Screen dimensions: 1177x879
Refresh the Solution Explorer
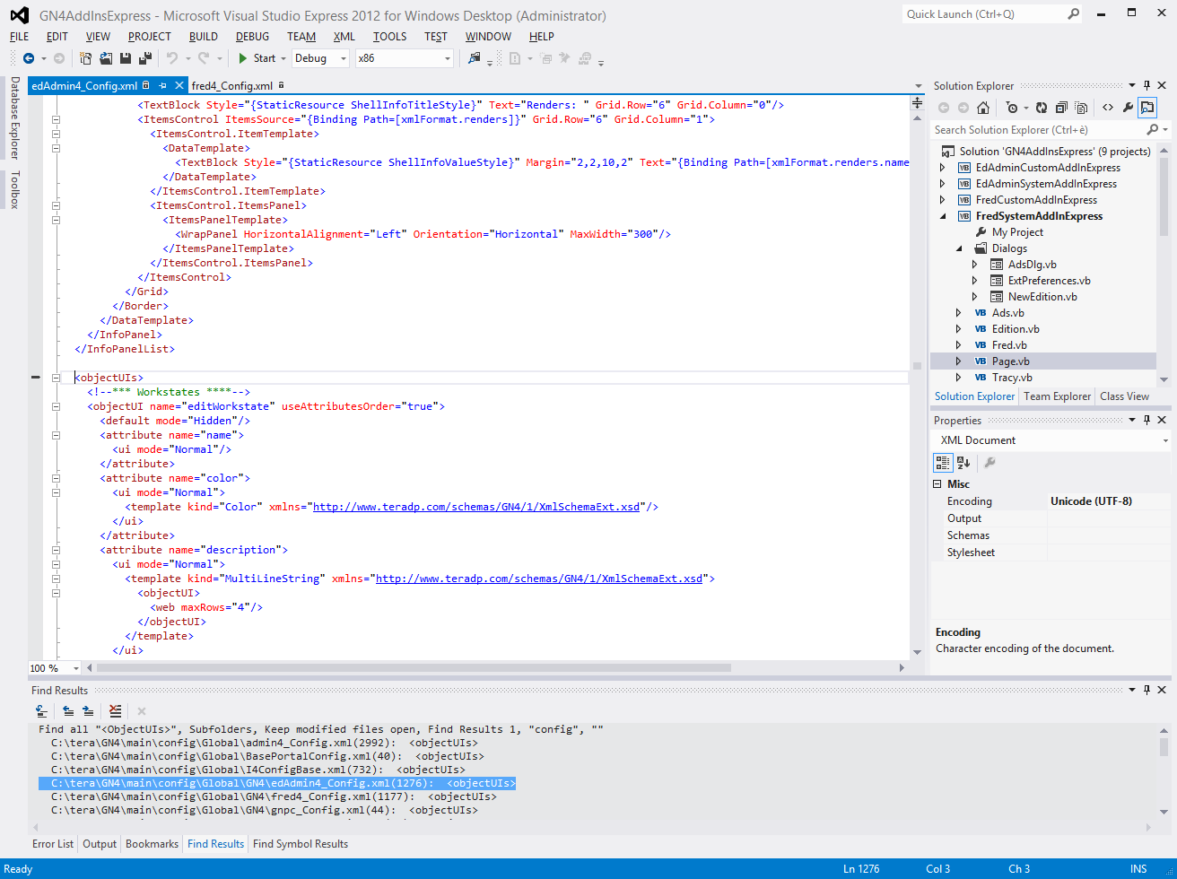(x=1042, y=108)
